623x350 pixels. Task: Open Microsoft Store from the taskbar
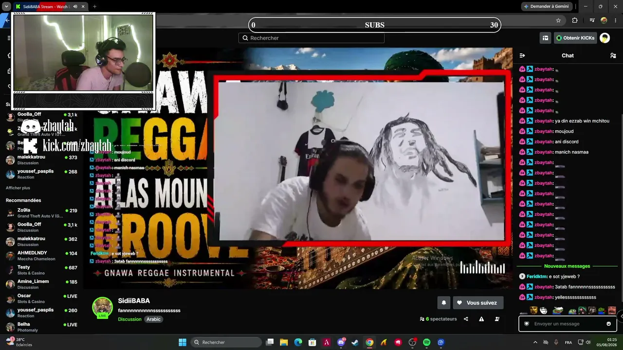312,342
